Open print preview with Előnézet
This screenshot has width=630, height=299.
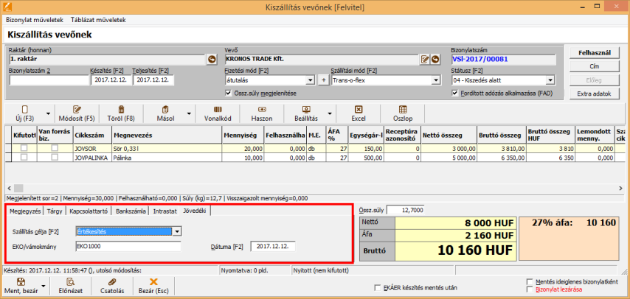click(x=70, y=282)
